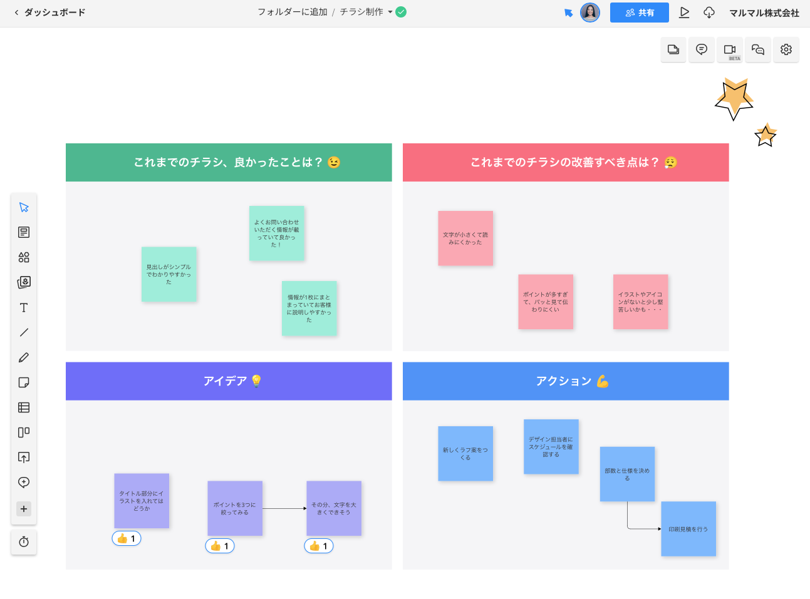810x599 pixels.
Task: Open the export download menu
Action: [709, 13]
